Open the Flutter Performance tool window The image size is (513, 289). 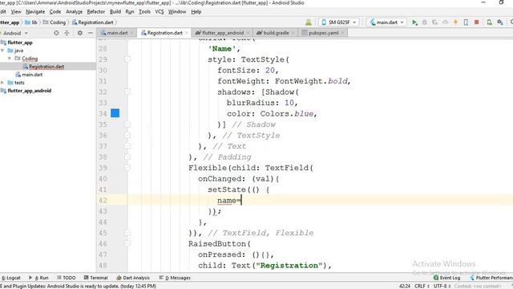coord(491,278)
